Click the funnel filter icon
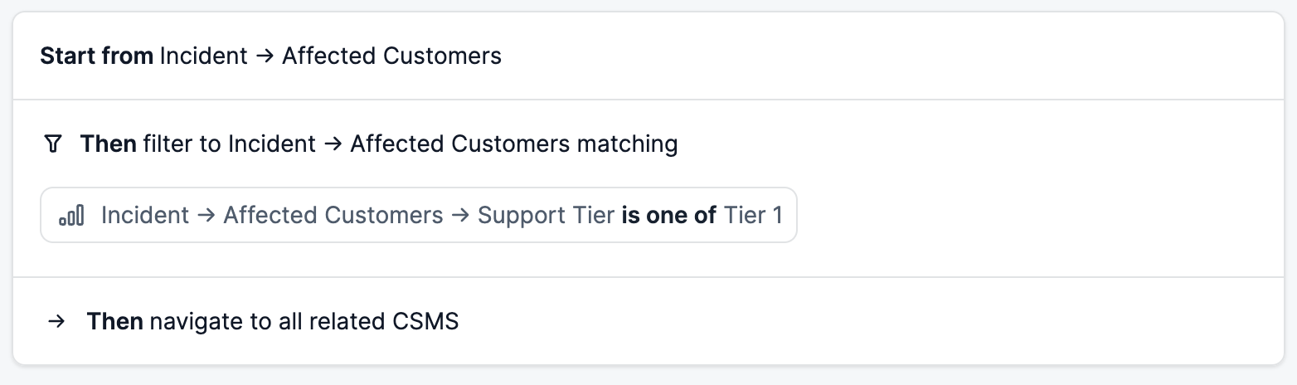The width and height of the screenshot is (1297, 385). [x=52, y=144]
